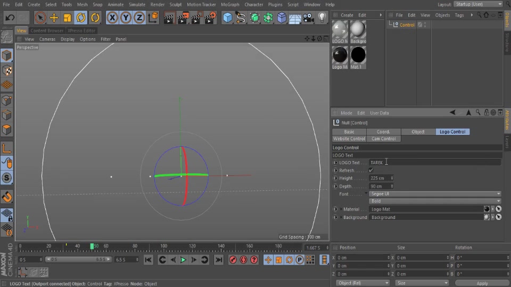
Task: Click the LOGO Text input field
Action: coord(435,163)
